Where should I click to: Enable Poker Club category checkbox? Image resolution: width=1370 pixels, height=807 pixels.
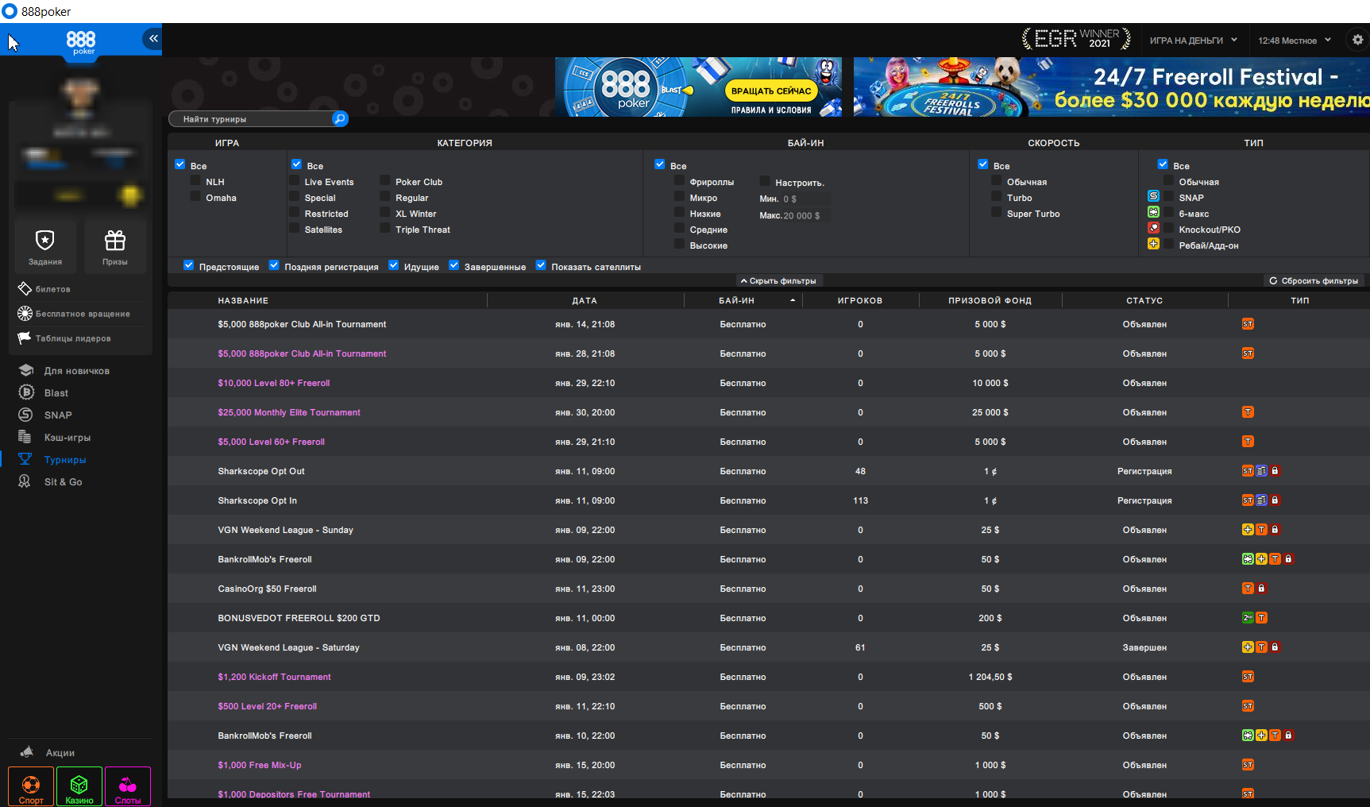coord(385,181)
